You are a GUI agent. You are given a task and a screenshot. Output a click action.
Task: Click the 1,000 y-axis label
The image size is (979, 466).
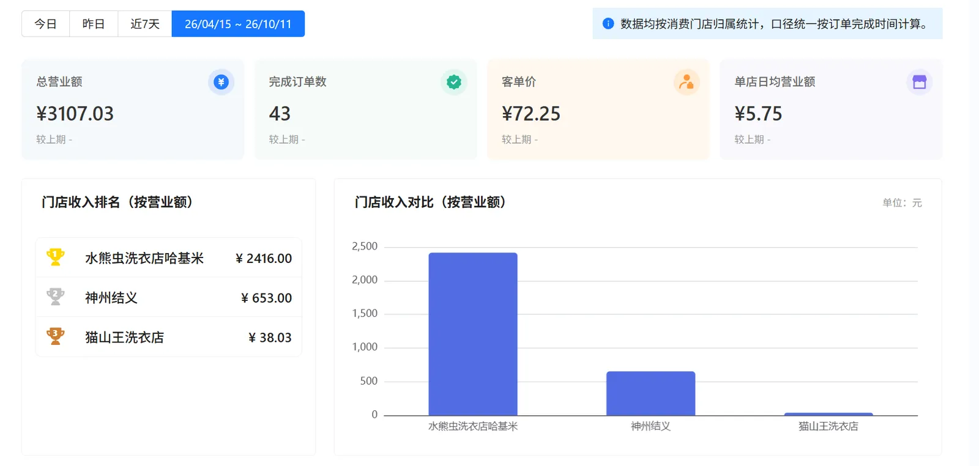tap(365, 347)
